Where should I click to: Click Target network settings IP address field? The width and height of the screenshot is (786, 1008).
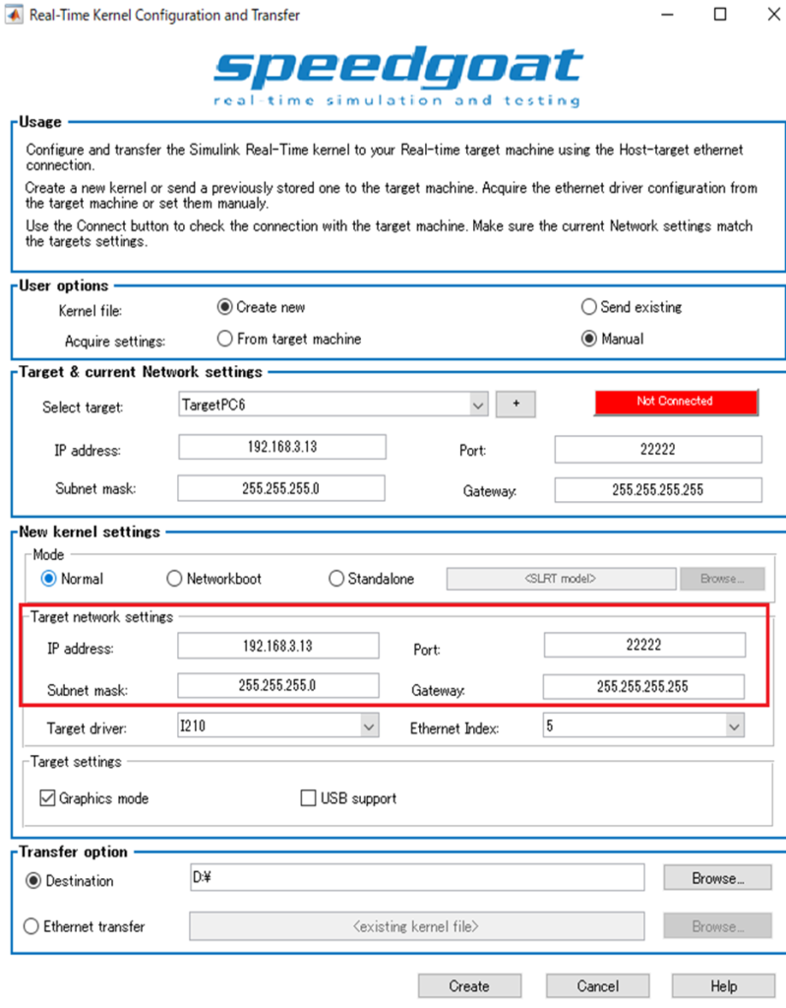point(278,646)
